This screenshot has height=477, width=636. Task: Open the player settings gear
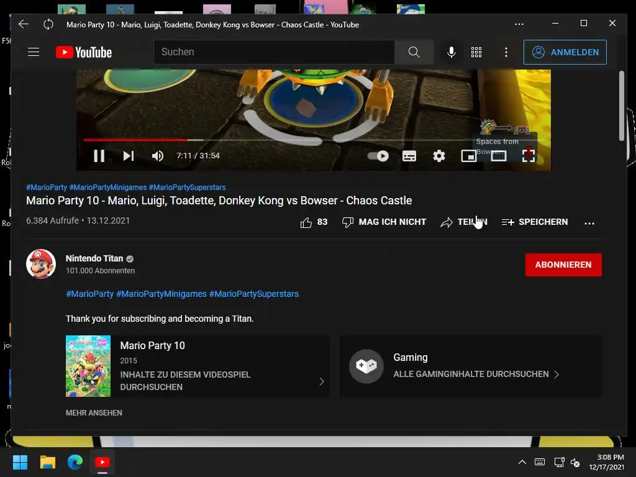click(439, 156)
